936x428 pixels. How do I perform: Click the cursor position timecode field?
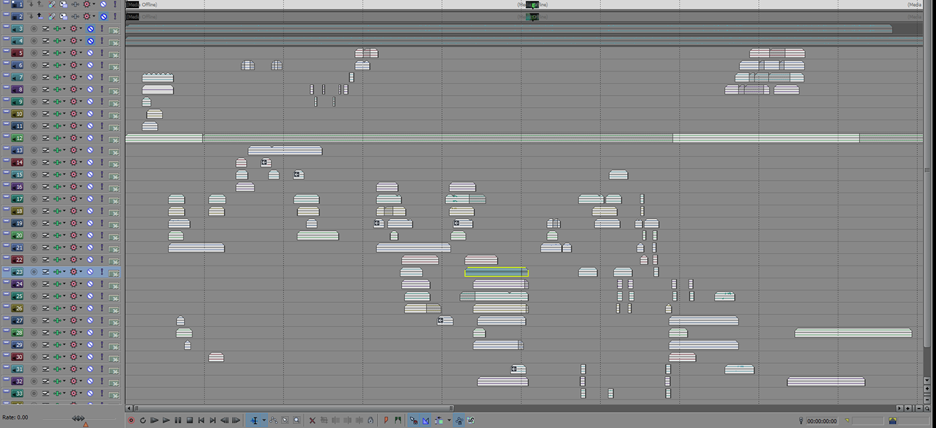tap(820, 421)
